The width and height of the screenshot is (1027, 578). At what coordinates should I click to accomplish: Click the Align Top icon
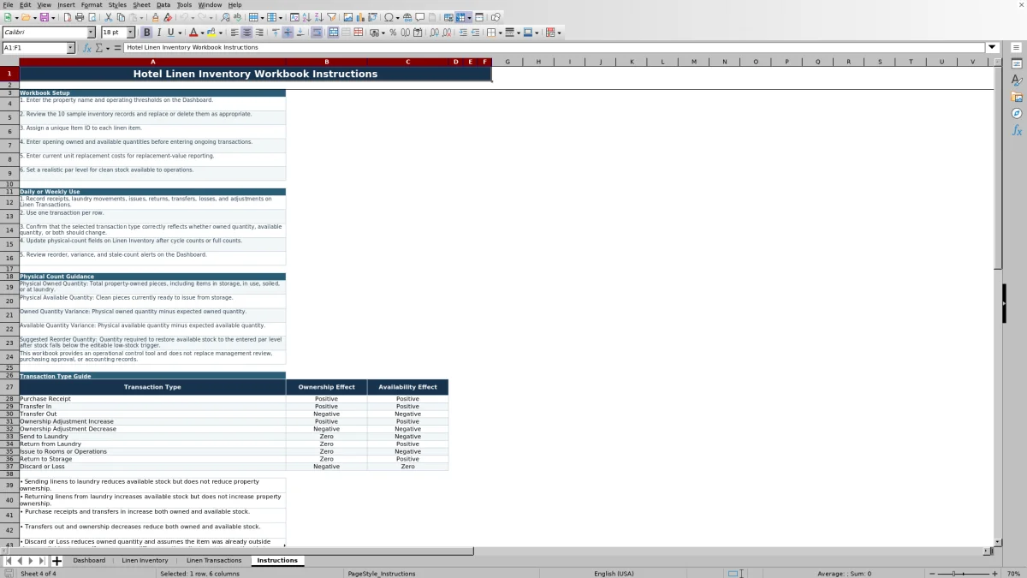click(x=276, y=33)
